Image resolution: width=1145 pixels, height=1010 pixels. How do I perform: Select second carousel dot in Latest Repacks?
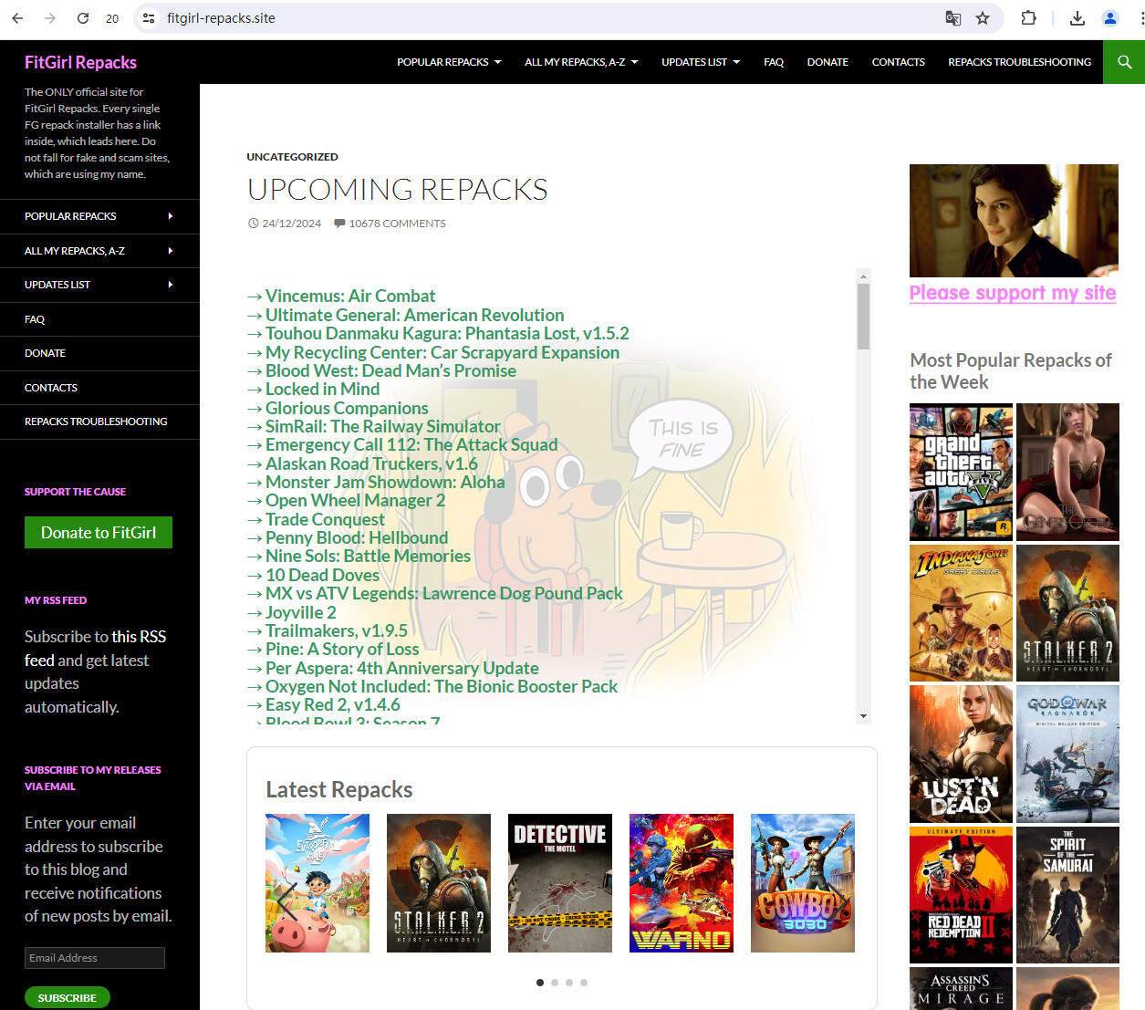555,983
